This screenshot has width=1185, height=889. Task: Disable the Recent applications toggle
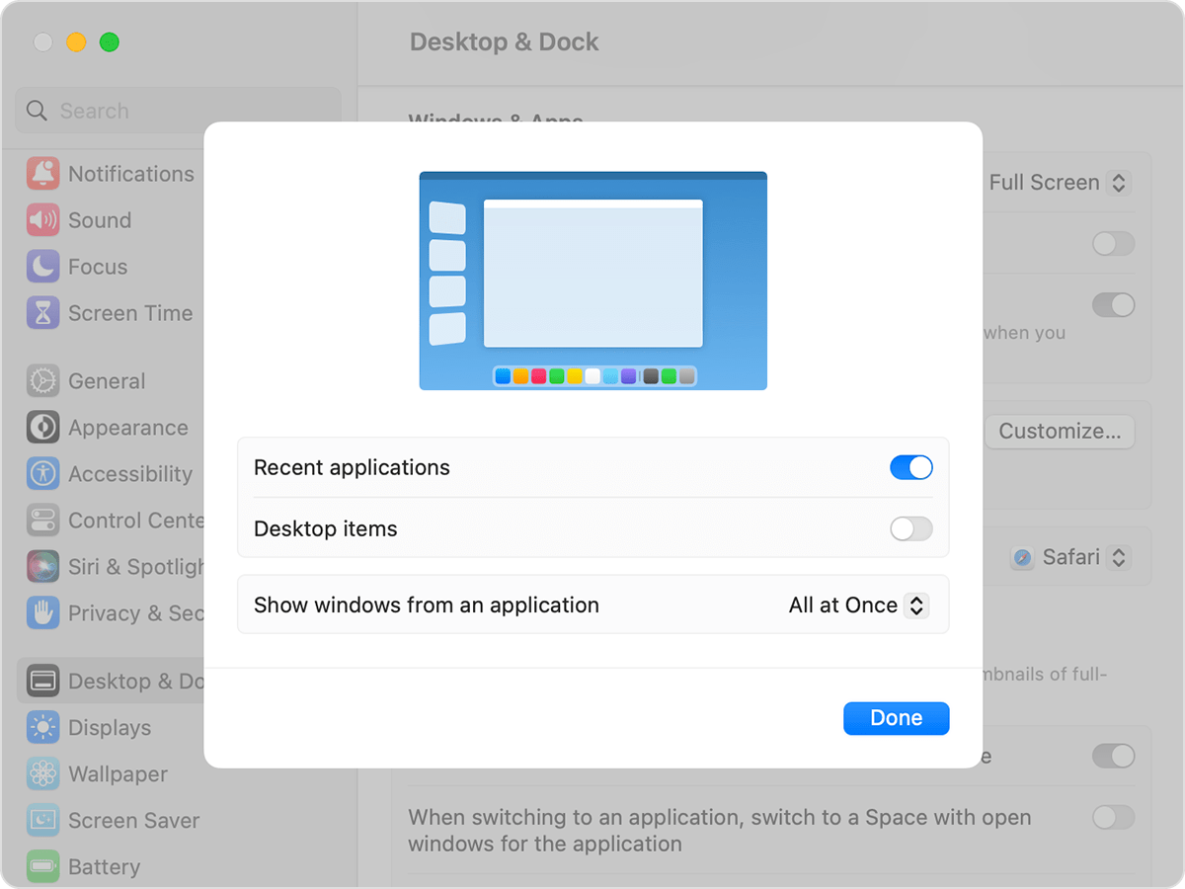point(910,468)
